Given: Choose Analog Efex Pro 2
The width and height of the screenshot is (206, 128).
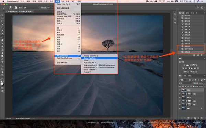Looking at the screenshot, I should 100,56.
